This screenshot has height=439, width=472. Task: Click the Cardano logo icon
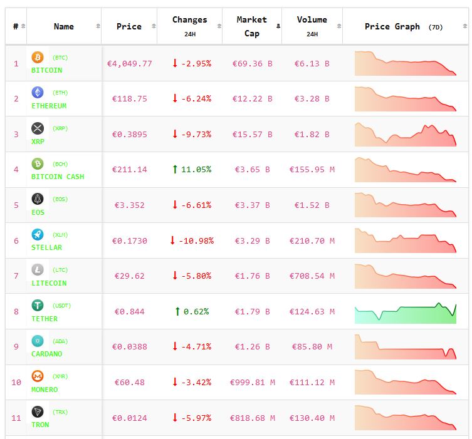coord(38,341)
